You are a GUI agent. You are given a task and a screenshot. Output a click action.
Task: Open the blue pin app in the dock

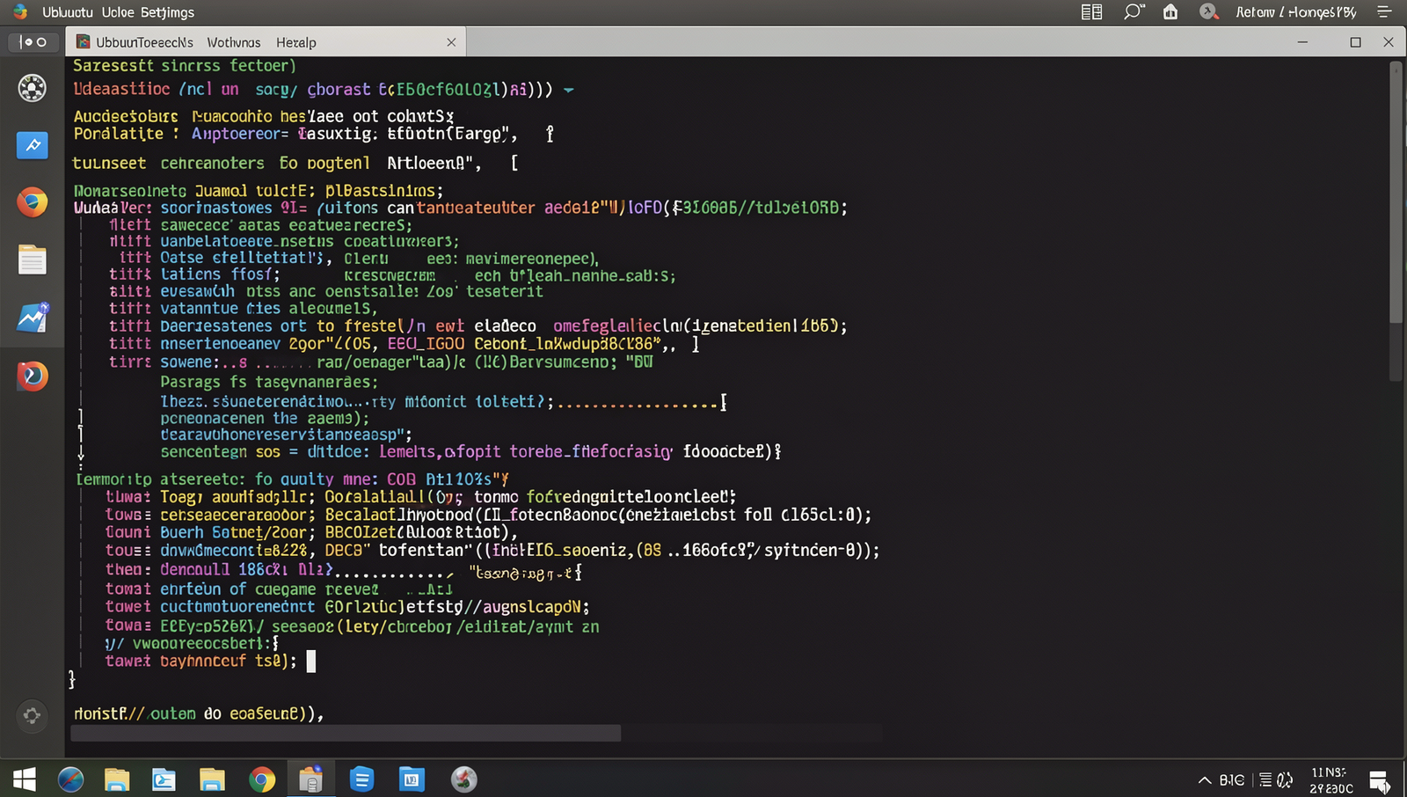coord(33,145)
